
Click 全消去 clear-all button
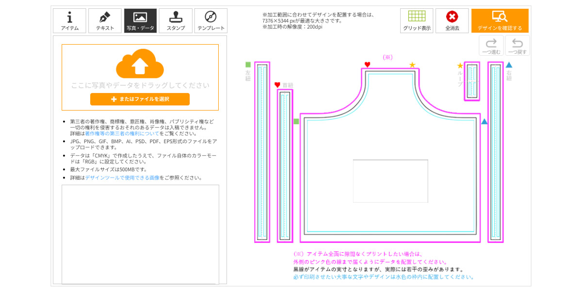tap(452, 21)
